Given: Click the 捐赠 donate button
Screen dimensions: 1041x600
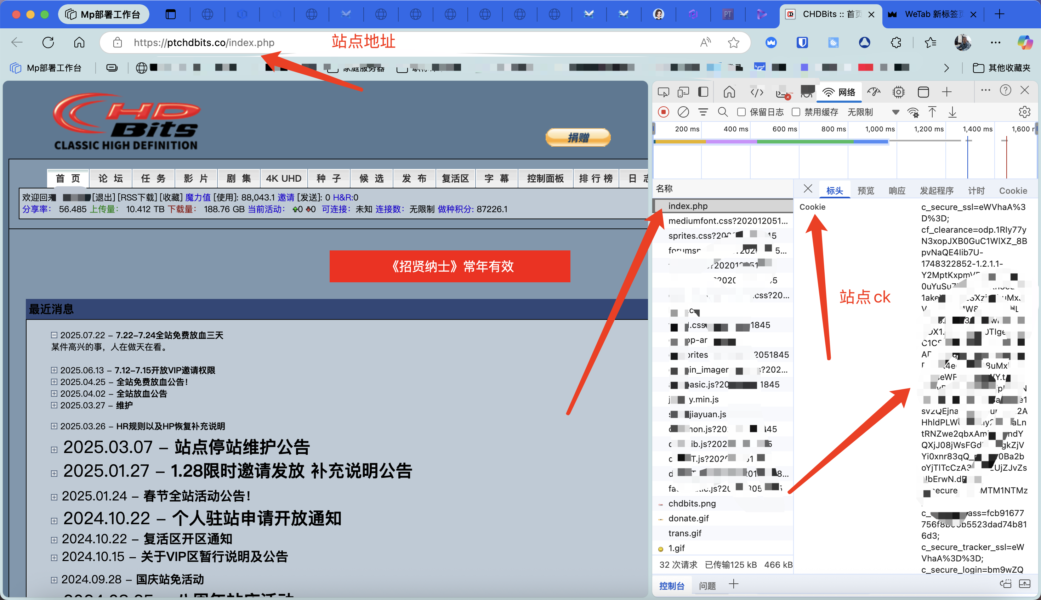Looking at the screenshot, I should point(578,137).
